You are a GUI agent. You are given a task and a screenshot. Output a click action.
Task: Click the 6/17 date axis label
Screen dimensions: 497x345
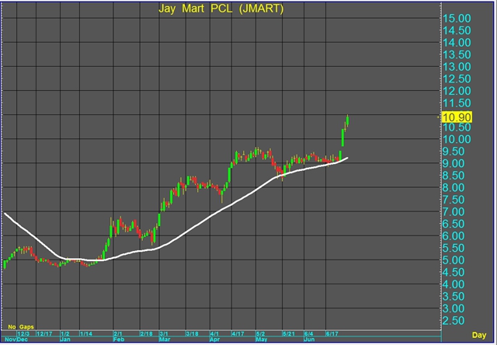(332, 334)
